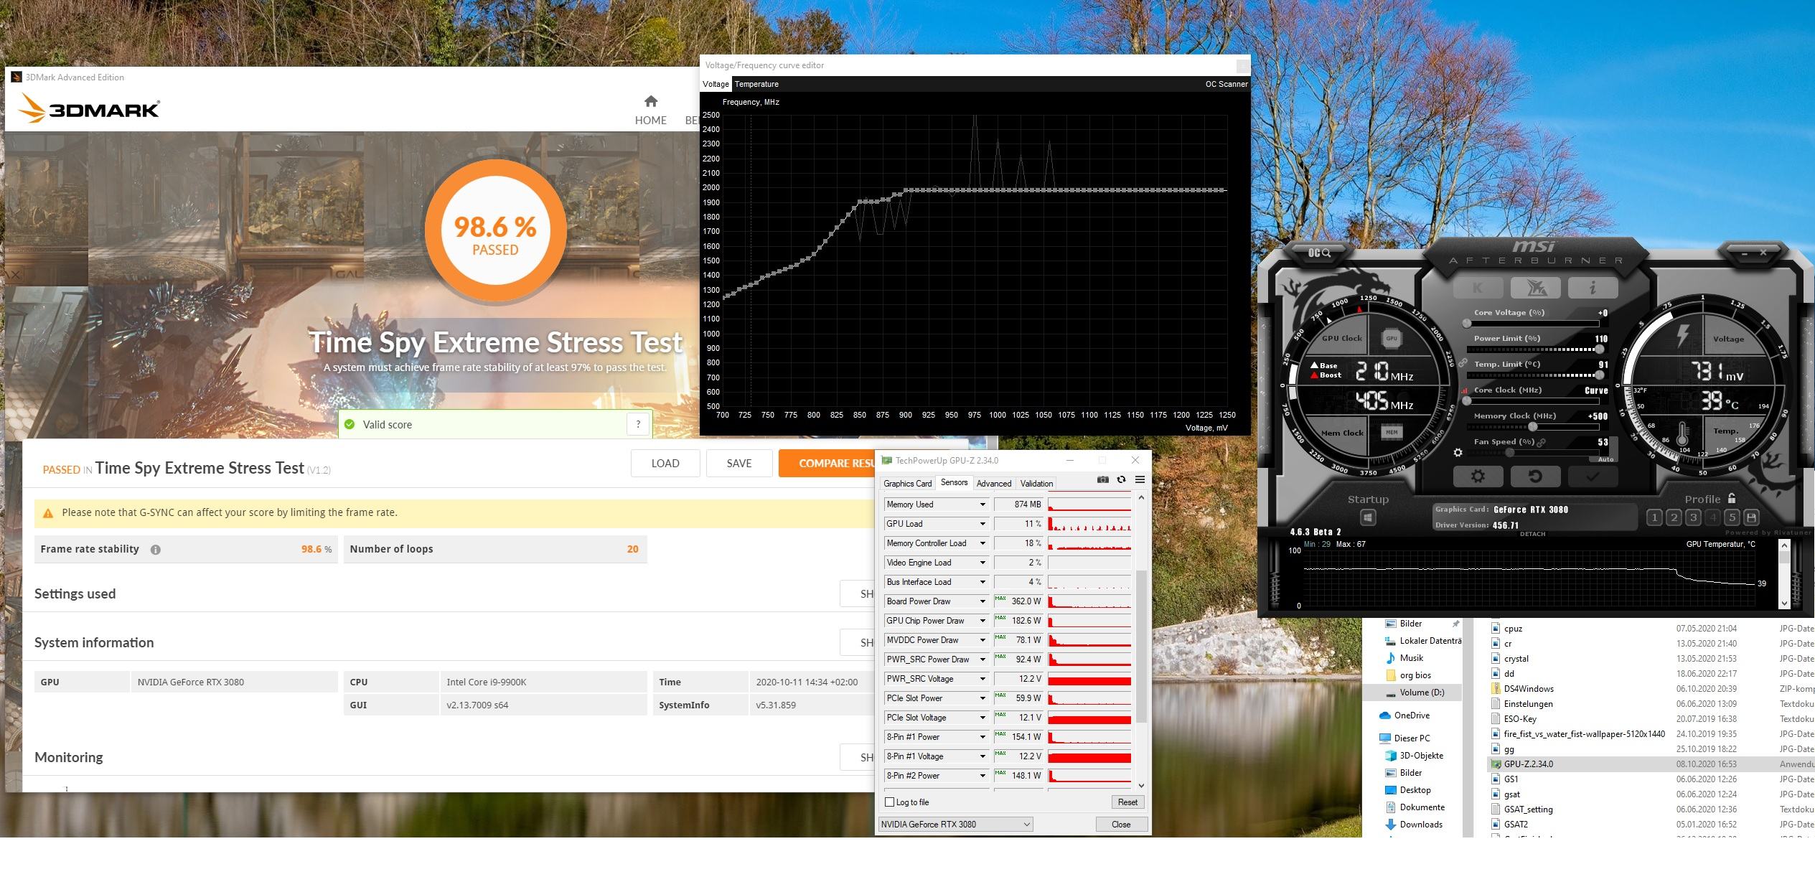Switch to the Advanced tab in GPU-Z
The image size is (1815, 887).
(x=993, y=484)
